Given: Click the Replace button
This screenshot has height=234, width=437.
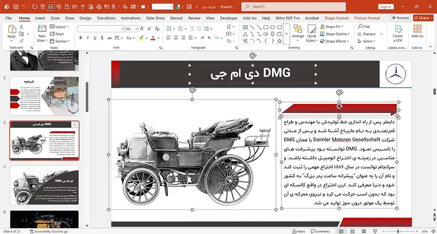Looking at the screenshot, I should coord(366,34).
